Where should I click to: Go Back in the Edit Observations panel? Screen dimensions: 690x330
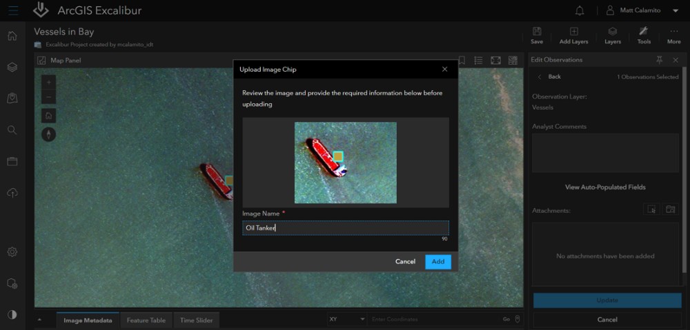tap(550, 76)
